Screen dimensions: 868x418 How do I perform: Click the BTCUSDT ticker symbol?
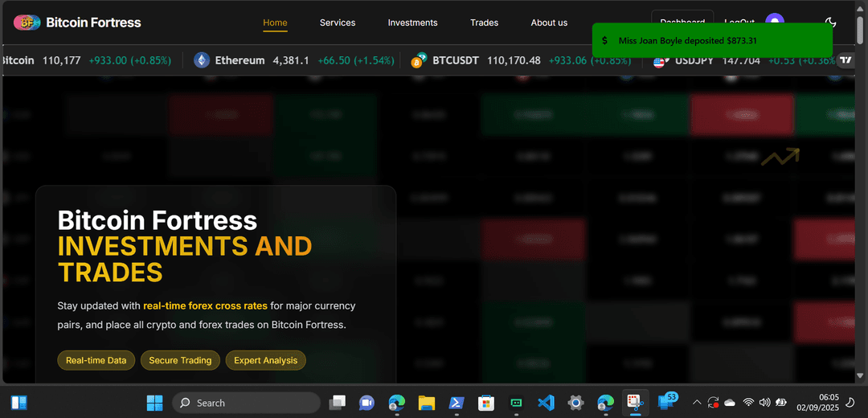pyautogui.click(x=456, y=60)
